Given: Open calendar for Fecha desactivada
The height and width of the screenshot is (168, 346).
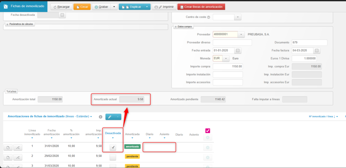Looking at the screenshot, I should tap(62, 15).
